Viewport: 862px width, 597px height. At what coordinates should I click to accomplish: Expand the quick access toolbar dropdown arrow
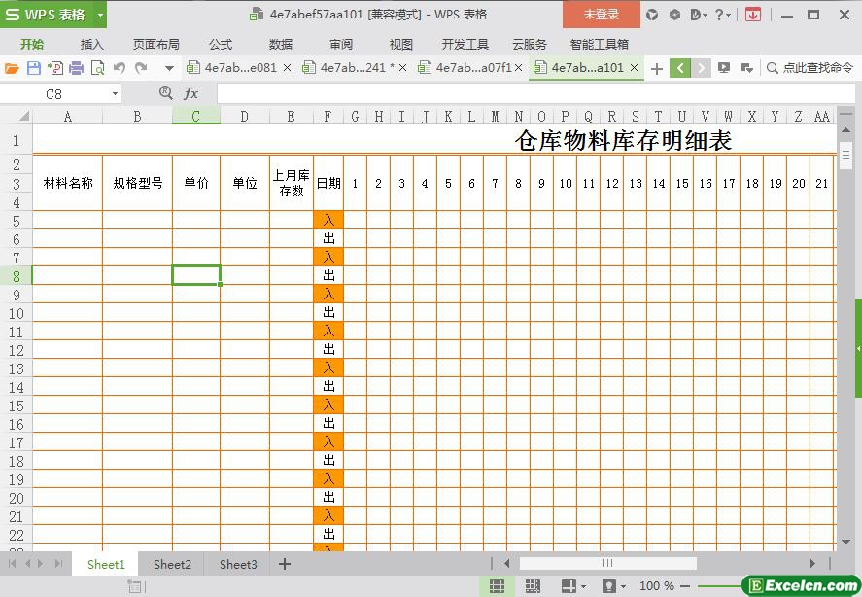coord(169,68)
